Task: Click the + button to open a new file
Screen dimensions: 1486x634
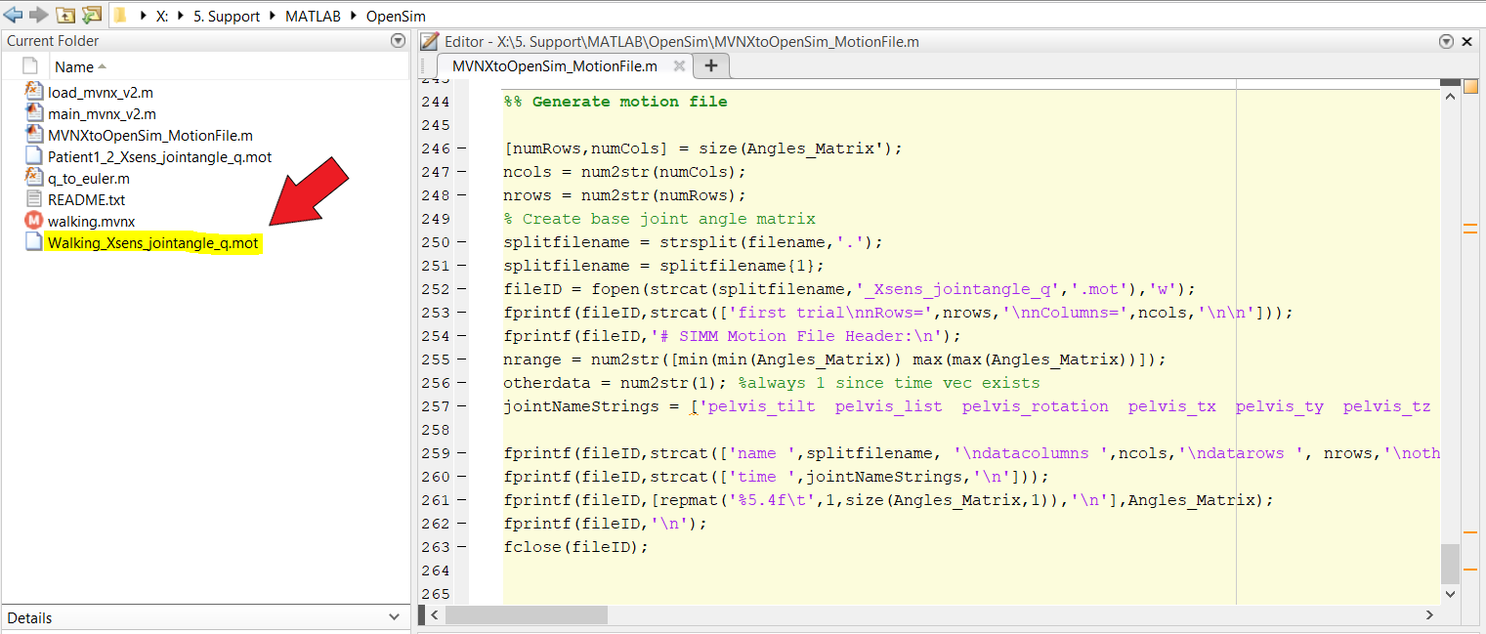Action: coord(711,65)
